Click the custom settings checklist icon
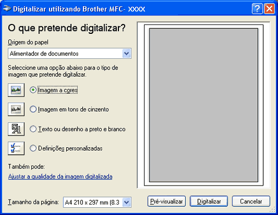This screenshot has width=278, height=215. (x=16, y=148)
